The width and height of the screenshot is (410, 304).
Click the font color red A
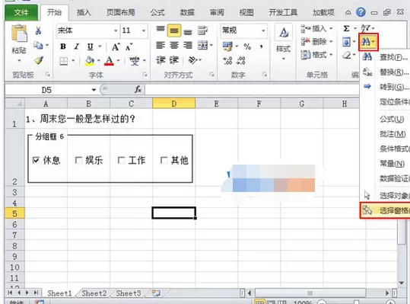click(x=109, y=61)
